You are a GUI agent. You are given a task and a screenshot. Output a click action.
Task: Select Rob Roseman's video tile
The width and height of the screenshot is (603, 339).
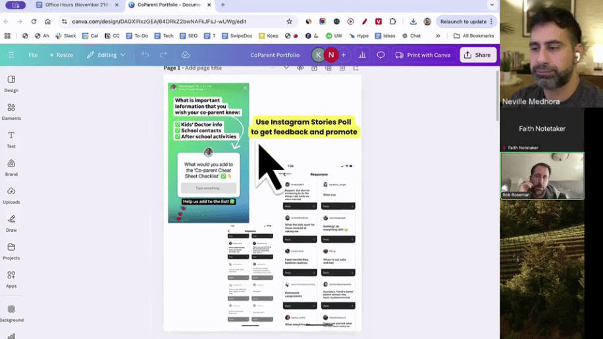click(542, 176)
